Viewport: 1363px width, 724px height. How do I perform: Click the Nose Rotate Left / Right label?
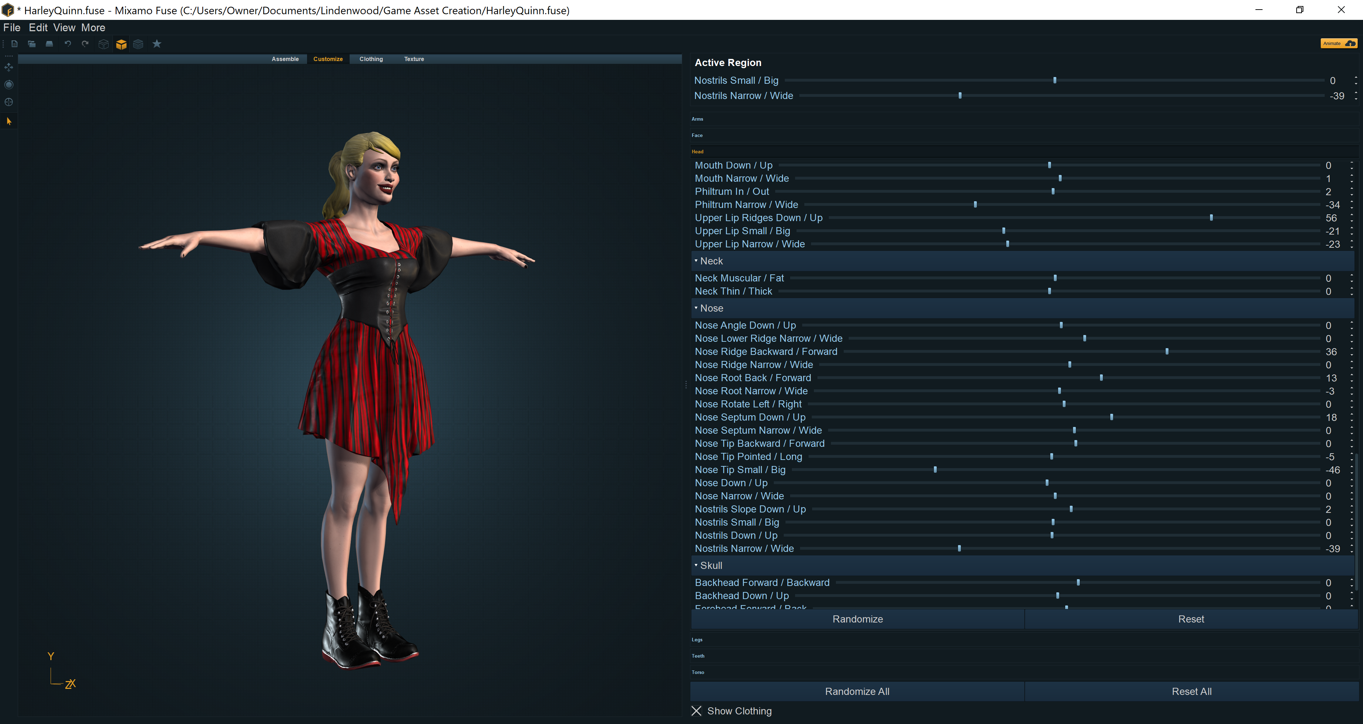point(748,404)
